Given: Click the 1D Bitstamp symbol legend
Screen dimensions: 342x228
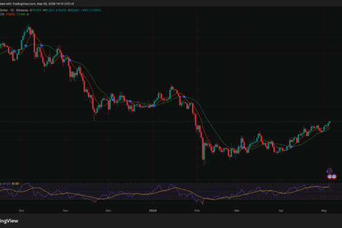Looking at the screenshot, I should (14, 10).
